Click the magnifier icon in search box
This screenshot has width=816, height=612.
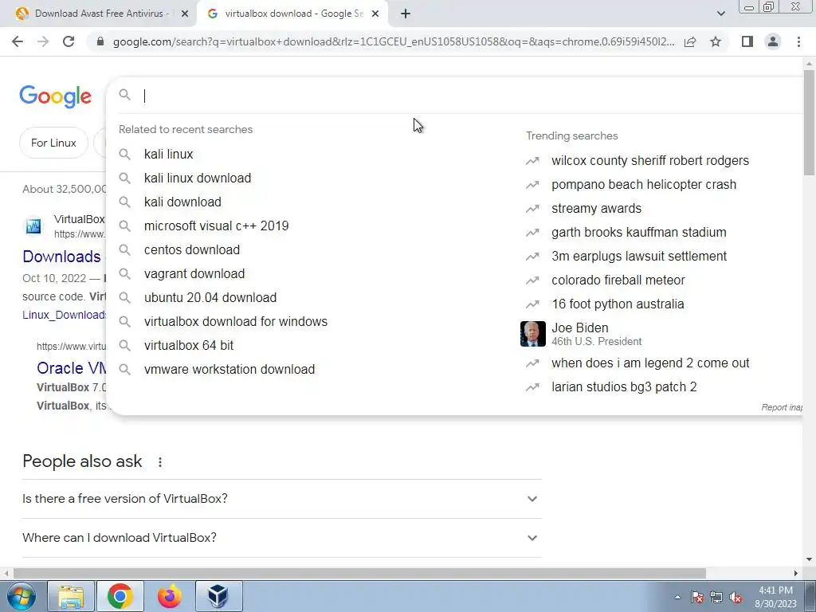click(124, 95)
